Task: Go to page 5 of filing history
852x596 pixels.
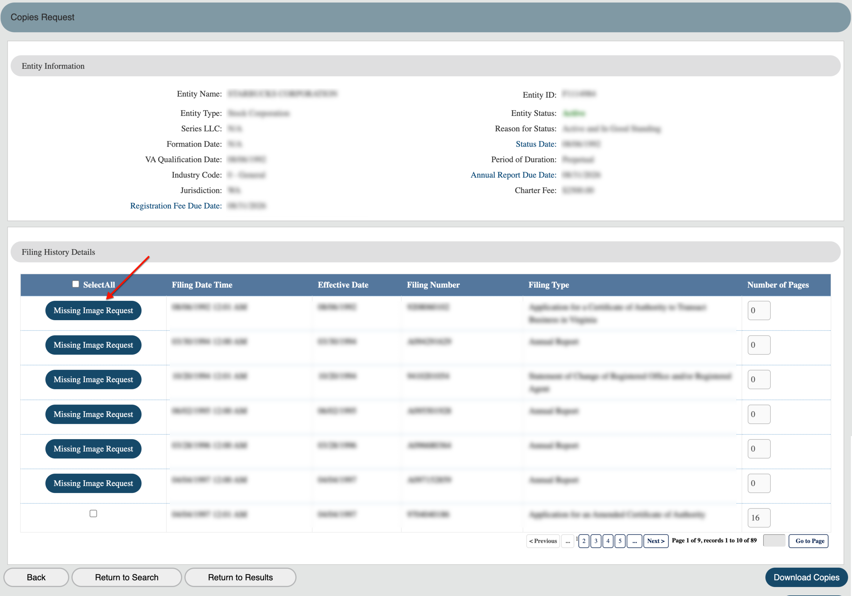Action: pyautogui.click(x=620, y=541)
